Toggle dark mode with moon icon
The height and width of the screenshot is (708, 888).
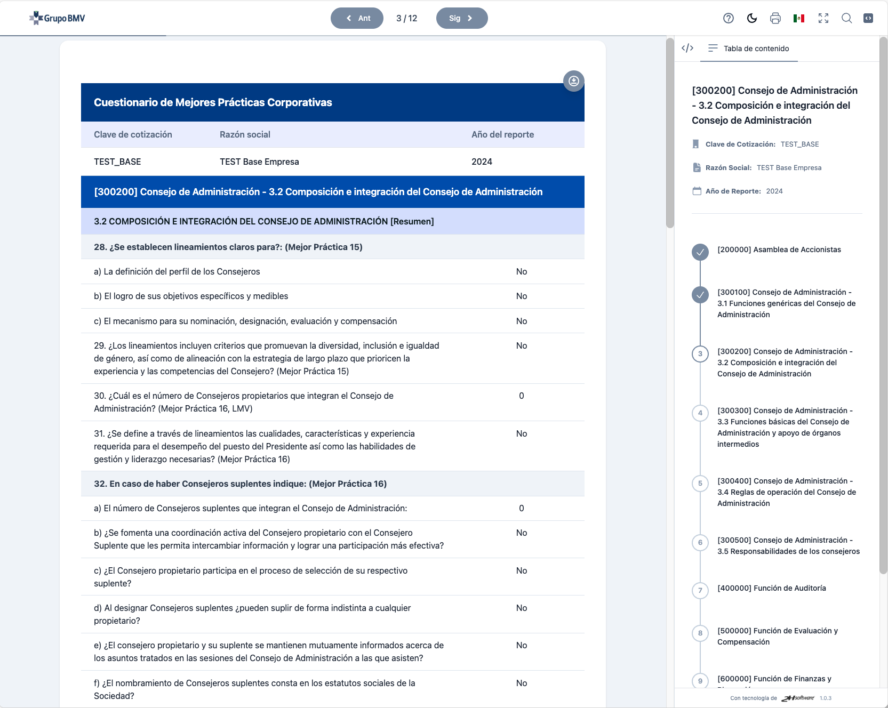click(752, 18)
